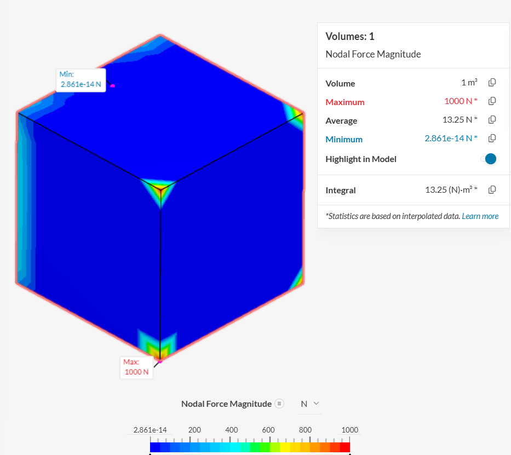Click the Nodal Force Magnitude legend title
511x455 pixels.
pos(226,404)
